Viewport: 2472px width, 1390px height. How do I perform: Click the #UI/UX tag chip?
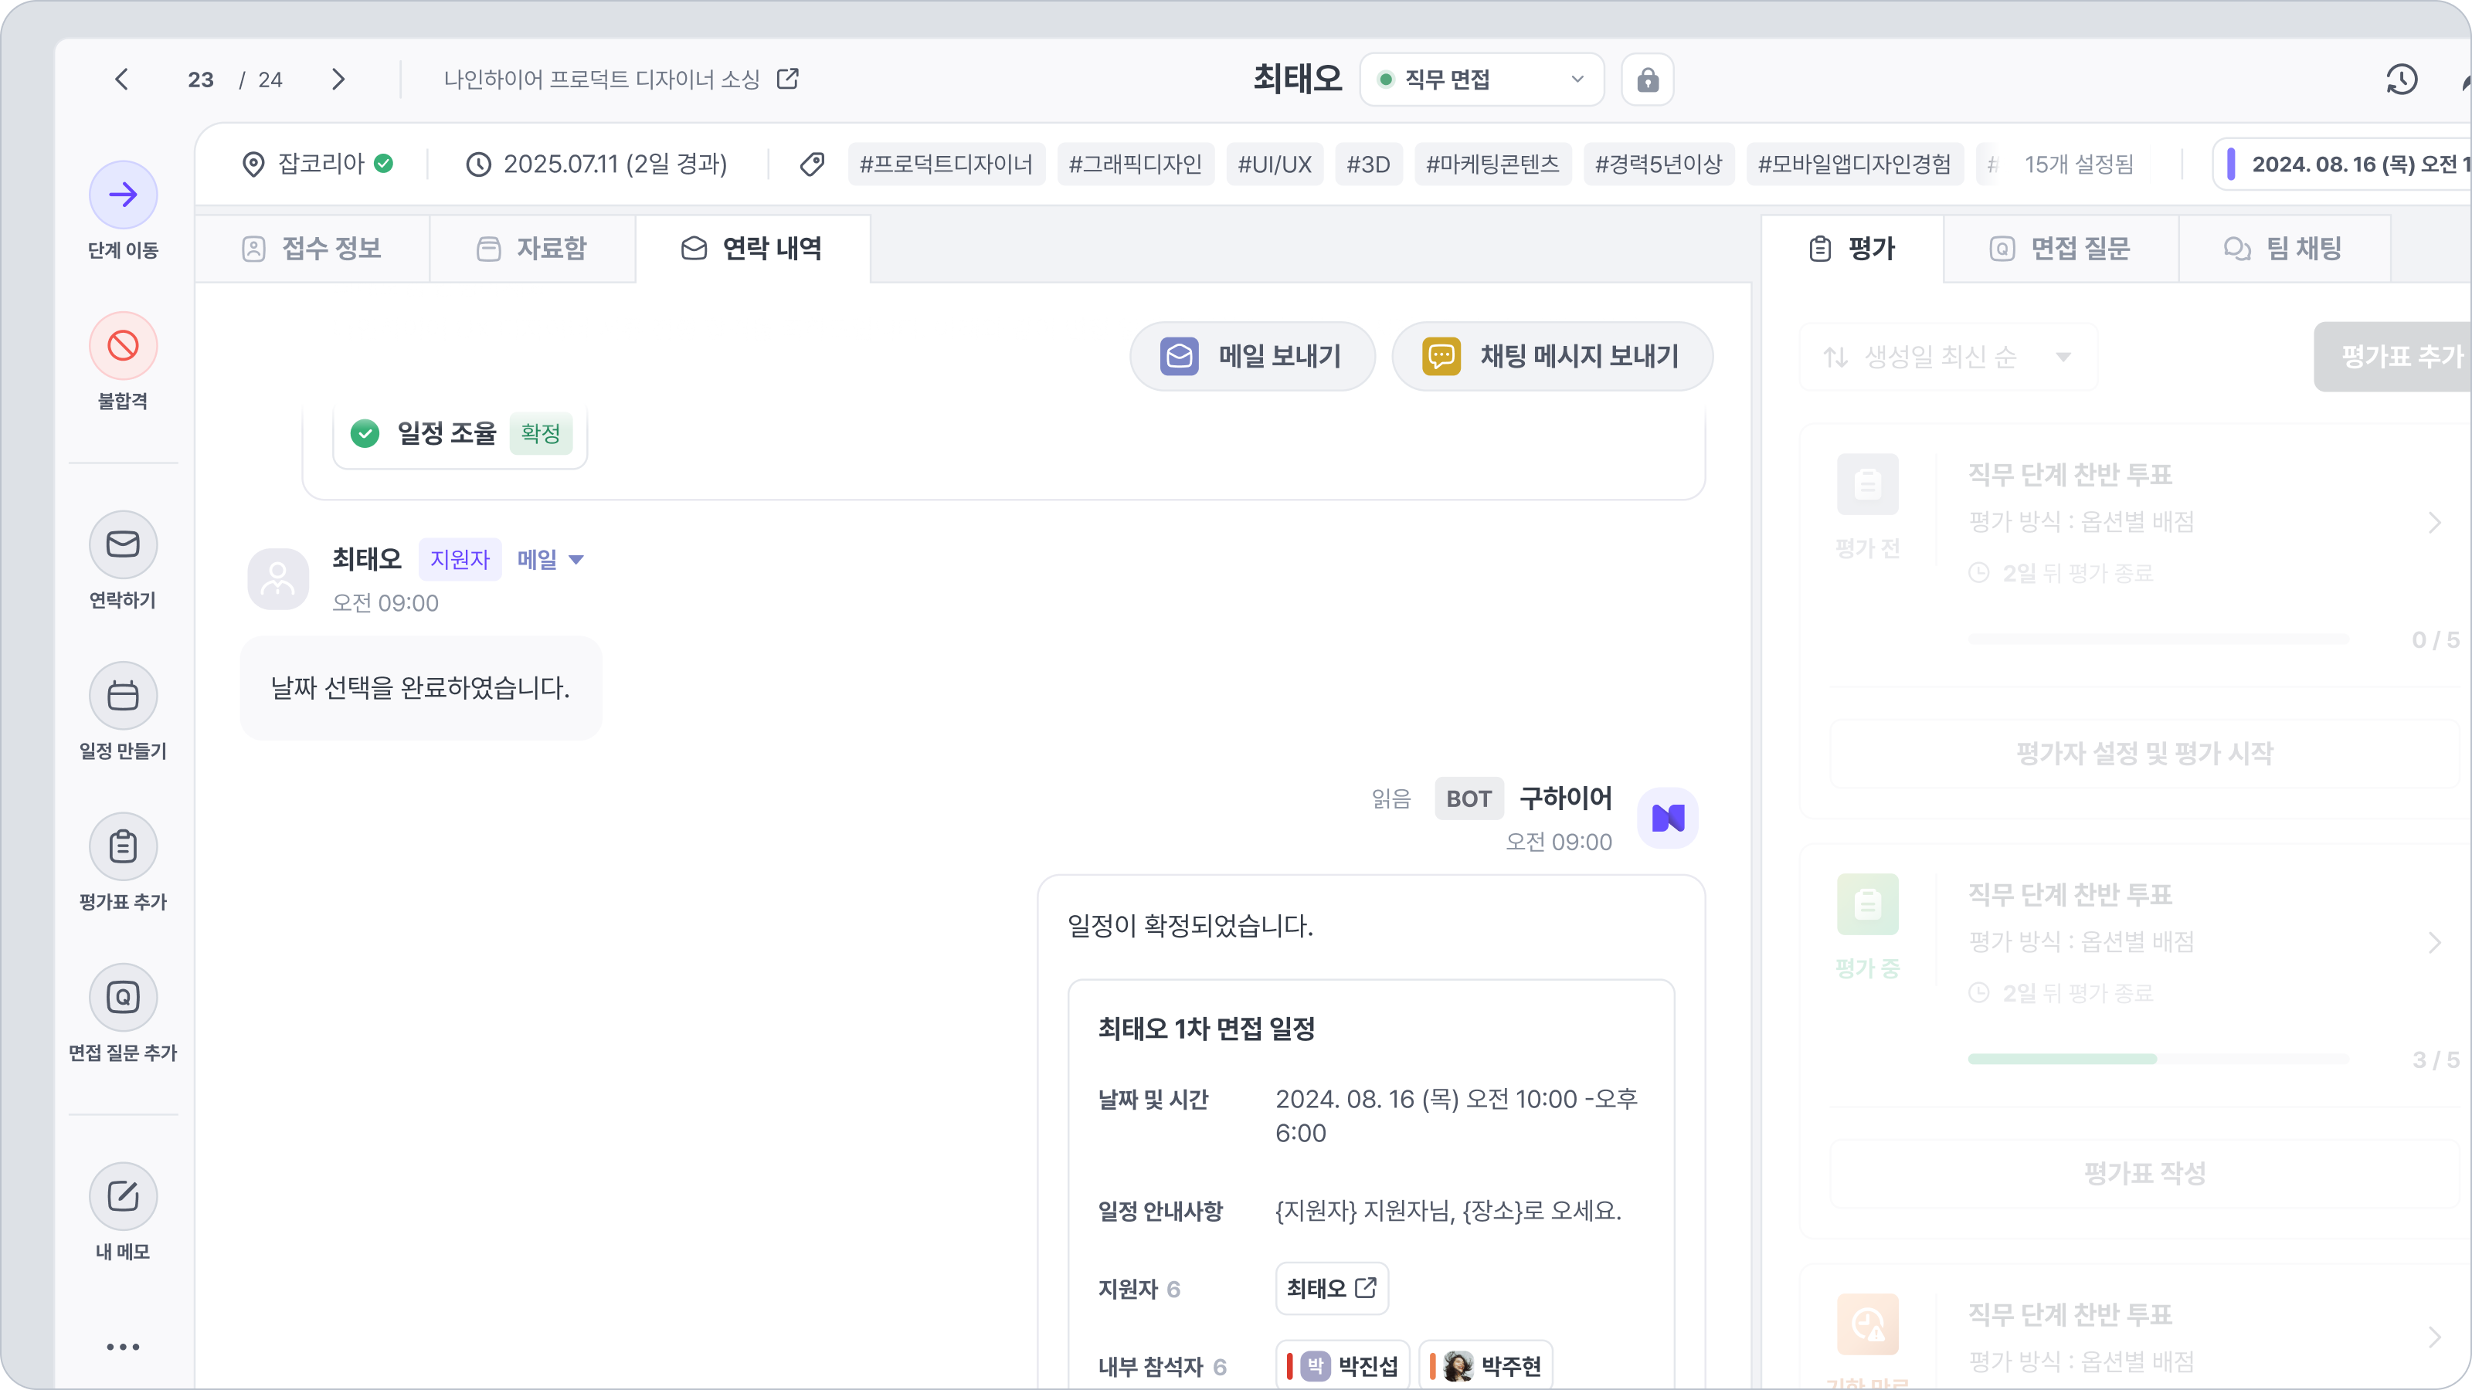(x=1275, y=164)
